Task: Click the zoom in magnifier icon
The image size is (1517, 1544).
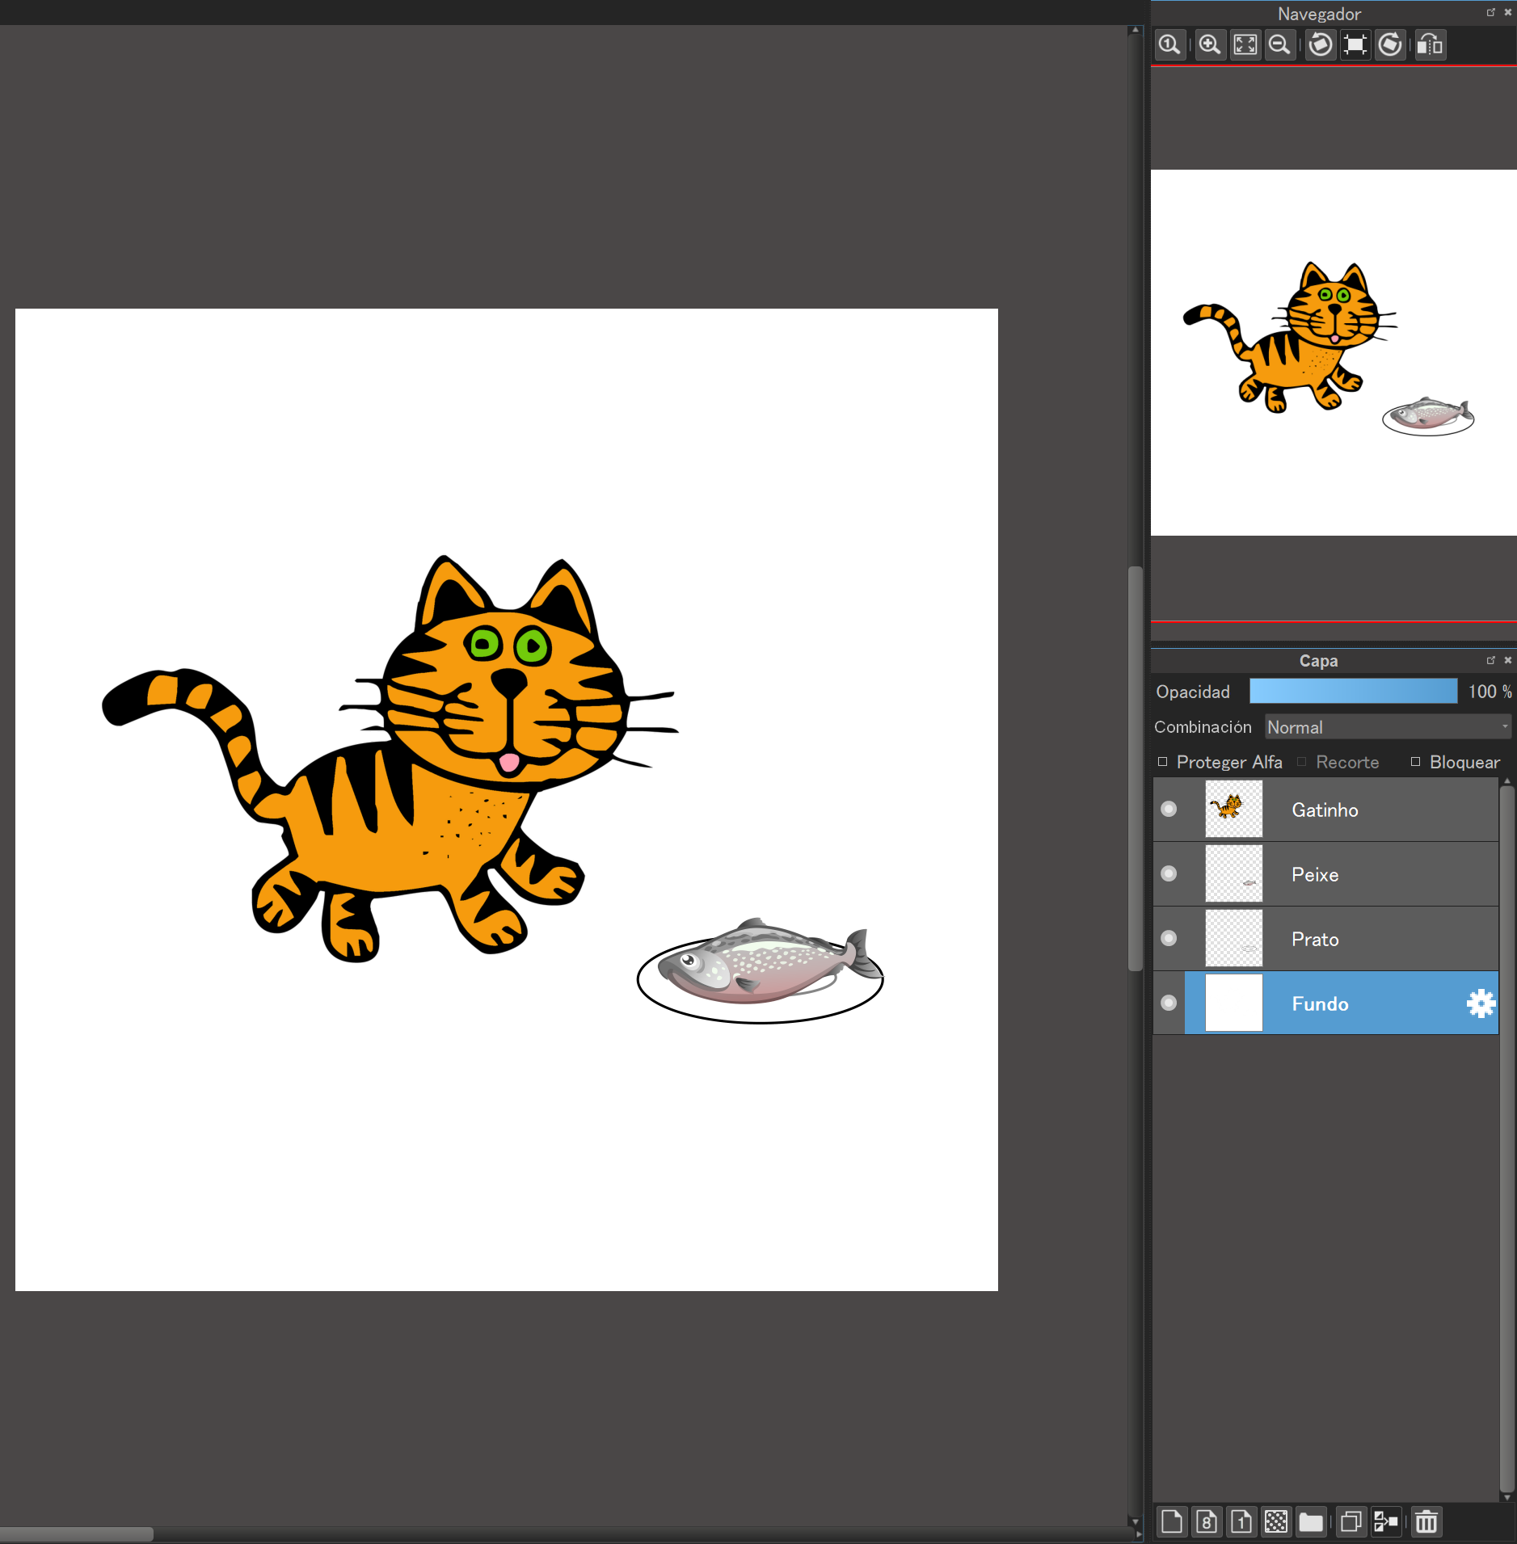Action: pos(1209,44)
